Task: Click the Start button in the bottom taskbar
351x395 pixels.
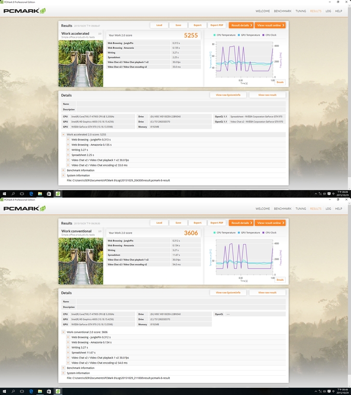Action: pos(4,391)
